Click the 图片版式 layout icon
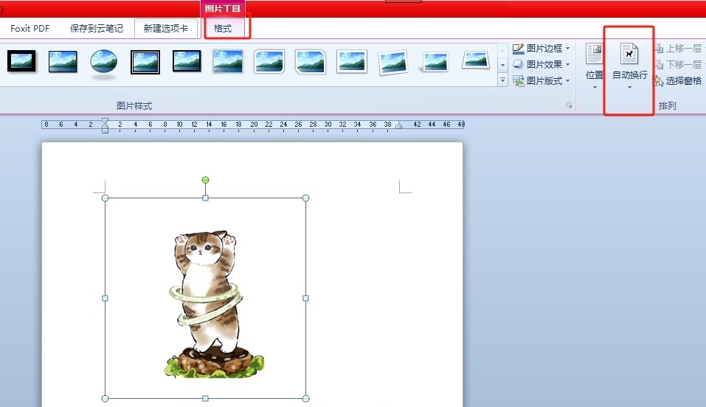The height and width of the screenshot is (407, 706). [x=518, y=81]
